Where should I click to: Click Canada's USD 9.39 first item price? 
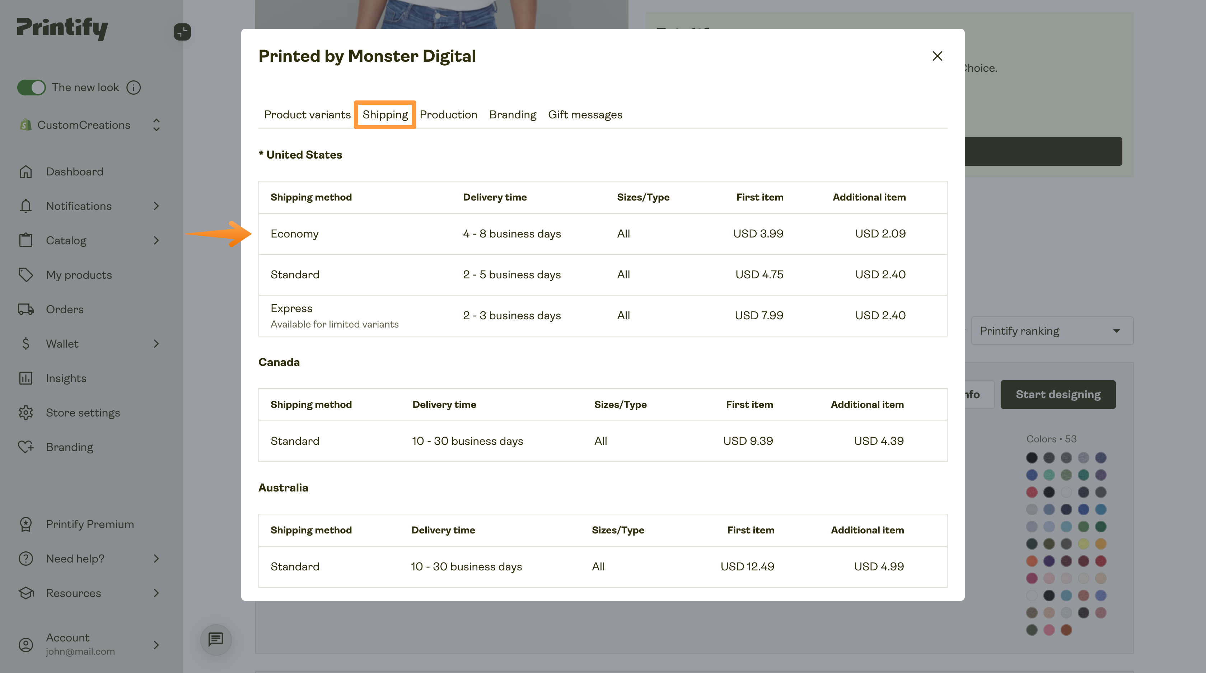[748, 441]
